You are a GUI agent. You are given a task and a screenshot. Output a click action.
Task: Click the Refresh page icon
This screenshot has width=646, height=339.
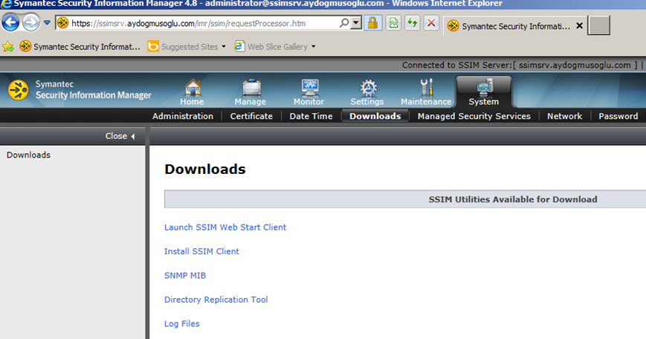pos(412,23)
